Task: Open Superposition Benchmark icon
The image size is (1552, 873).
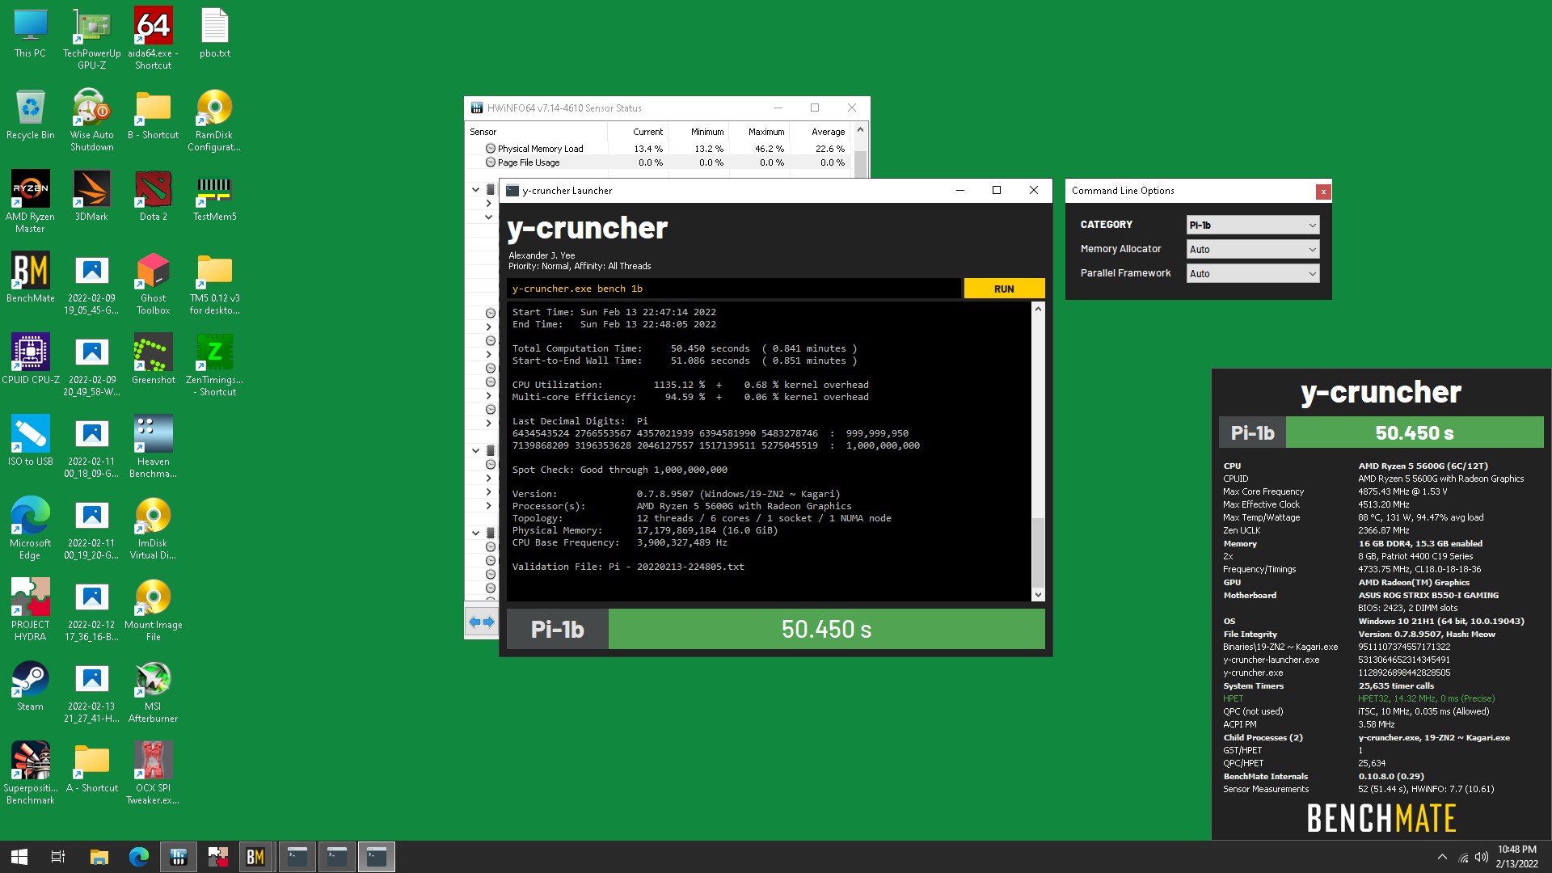Action: point(30,774)
